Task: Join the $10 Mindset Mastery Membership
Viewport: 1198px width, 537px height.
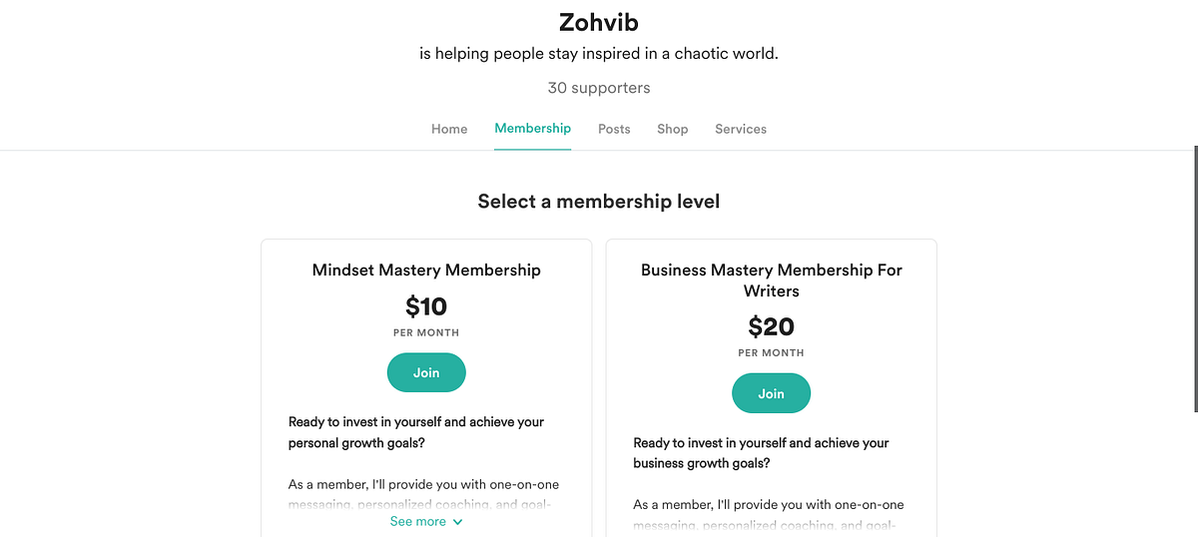Action: tap(426, 372)
